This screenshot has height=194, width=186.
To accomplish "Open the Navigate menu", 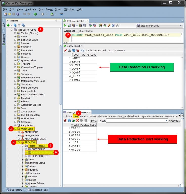I will 31,9.
